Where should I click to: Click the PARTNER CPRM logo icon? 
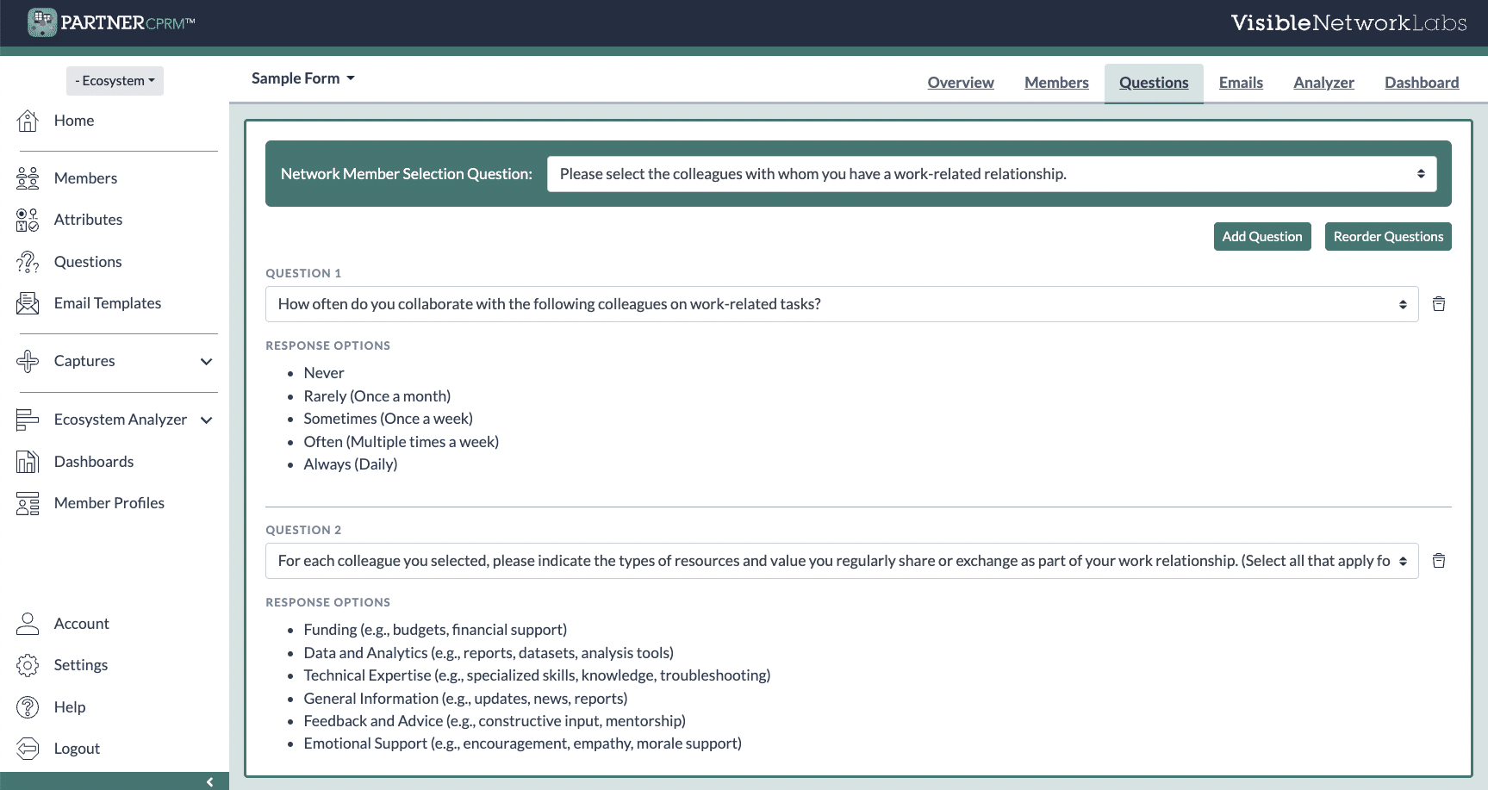41,22
